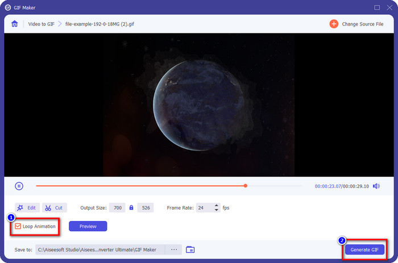
Task: Seek to the playback timeline's unplayed end
Action: click(301, 186)
